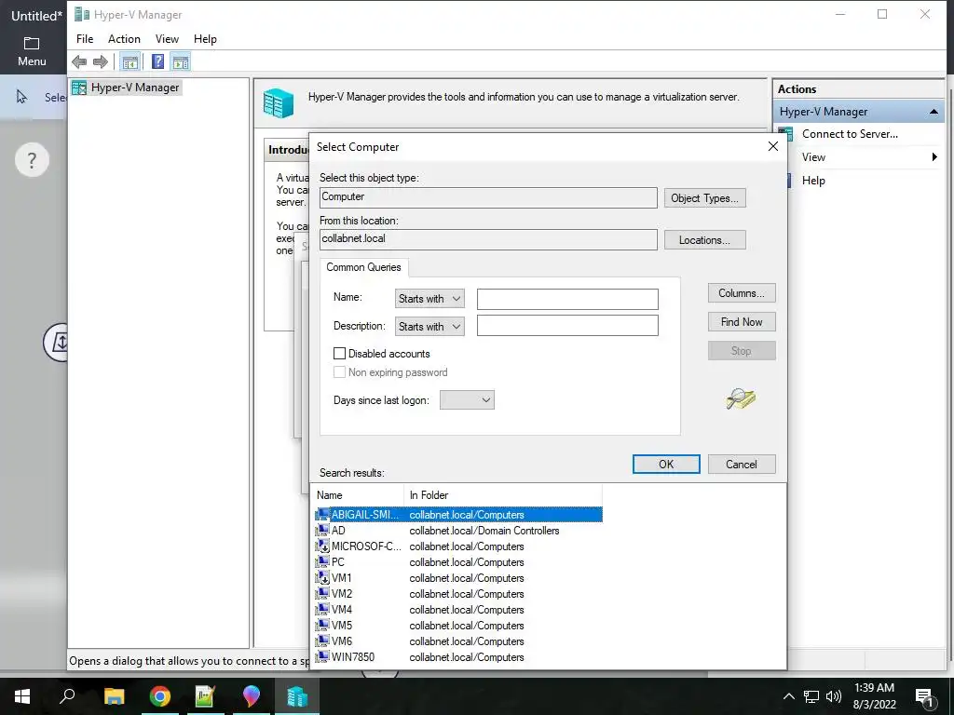Select VM6 in search results
Image resolution: width=954 pixels, height=715 pixels.
pyautogui.click(x=458, y=641)
